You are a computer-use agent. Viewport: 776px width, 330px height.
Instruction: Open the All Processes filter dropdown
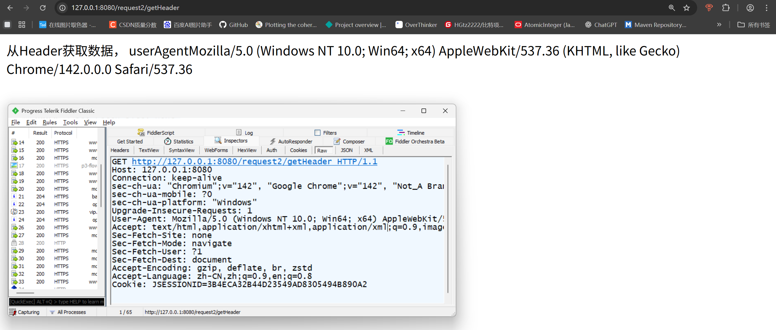(x=69, y=312)
